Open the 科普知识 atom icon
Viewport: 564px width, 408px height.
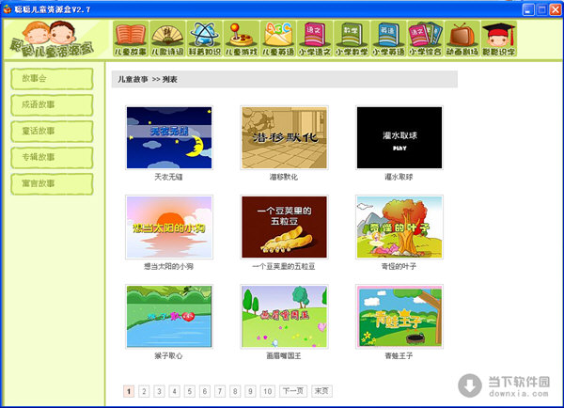204,39
